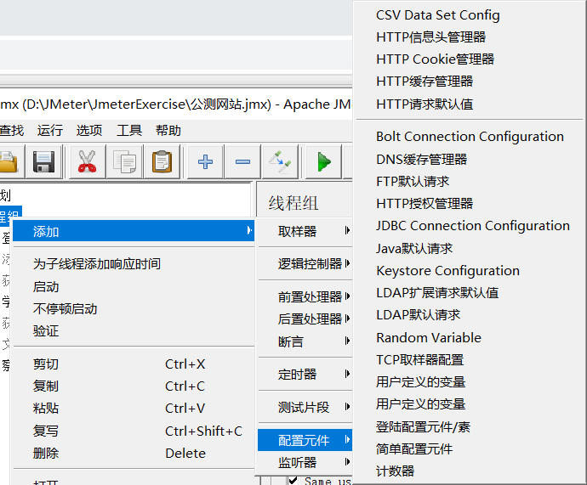The width and height of the screenshot is (587, 485).
Task: Choose 复写 from the context menu
Action: pyautogui.click(x=134, y=431)
